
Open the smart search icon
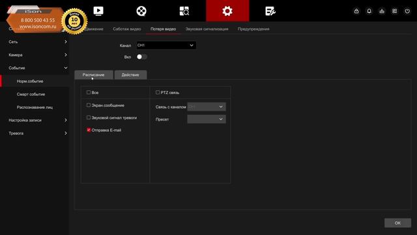(184, 11)
